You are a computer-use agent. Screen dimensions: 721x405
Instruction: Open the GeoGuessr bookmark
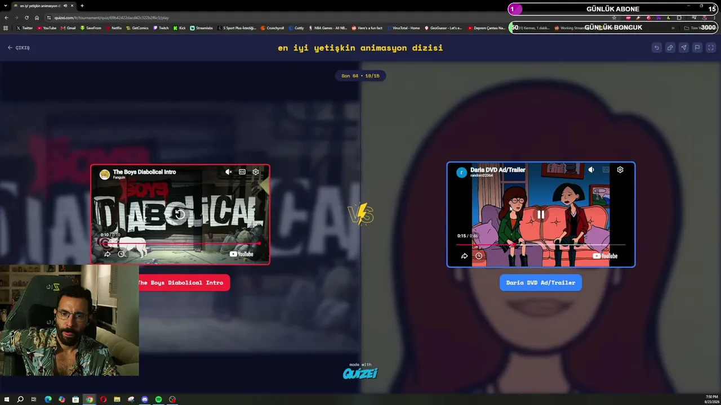[443, 28]
